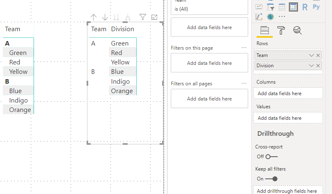Sort by Division column header
The width and height of the screenshot is (332, 194).
pyautogui.click(x=123, y=29)
